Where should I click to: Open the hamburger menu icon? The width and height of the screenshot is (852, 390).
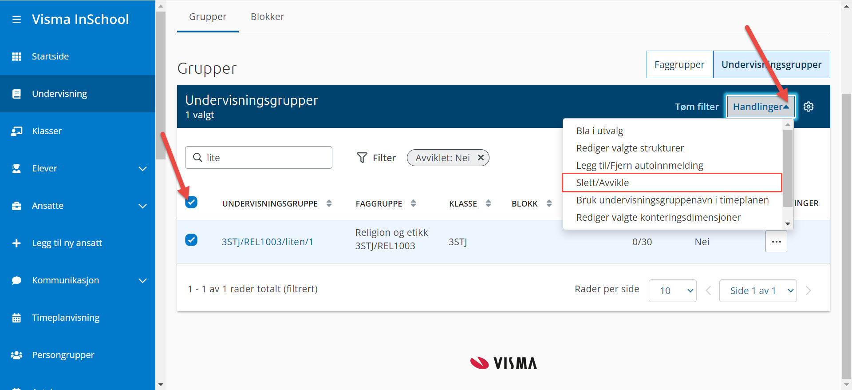point(16,20)
